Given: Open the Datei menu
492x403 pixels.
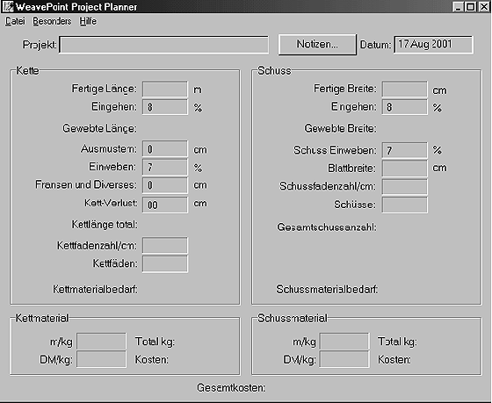Looking at the screenshot, I should point(15,21).
